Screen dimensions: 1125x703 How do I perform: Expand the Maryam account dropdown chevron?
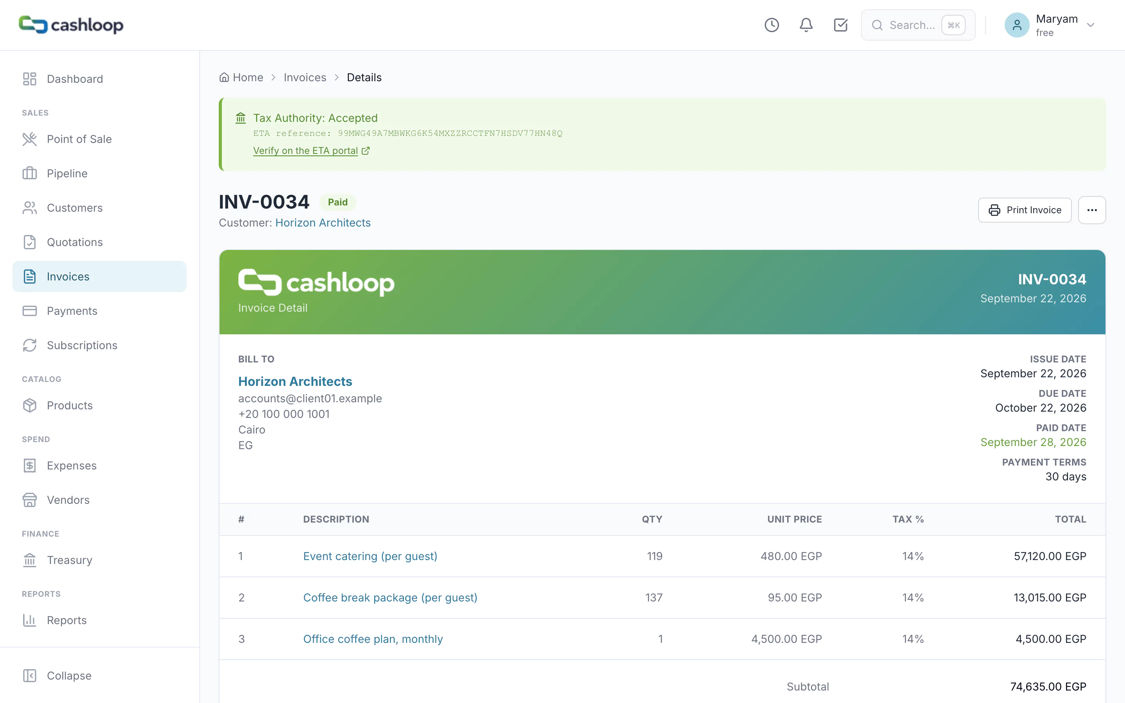[1091, 25]
